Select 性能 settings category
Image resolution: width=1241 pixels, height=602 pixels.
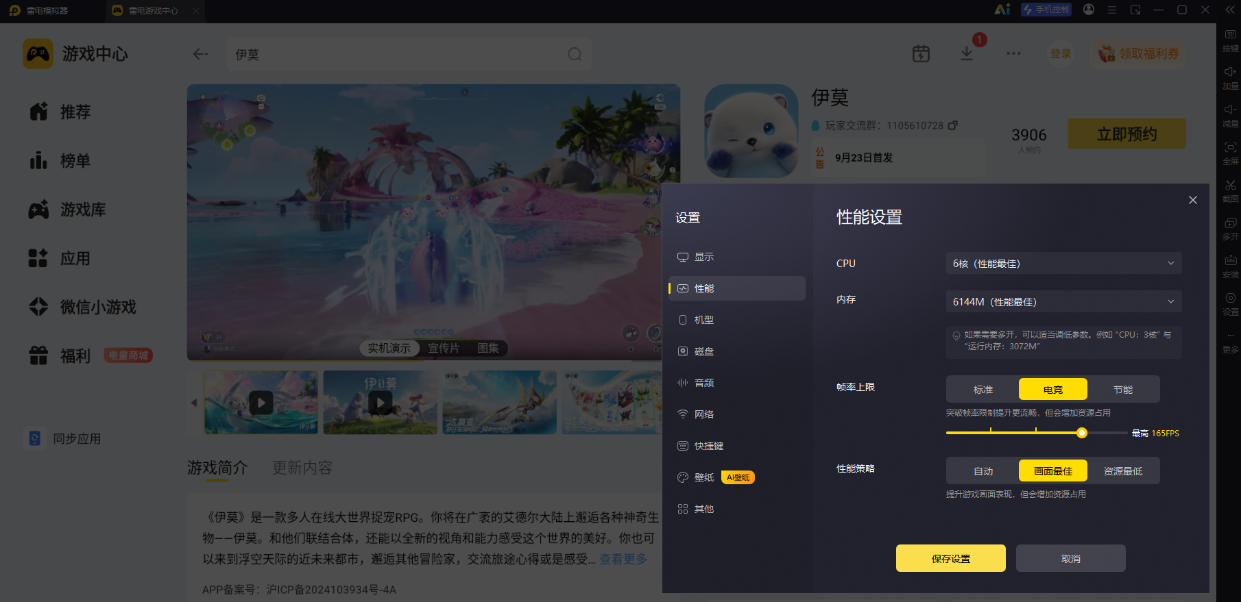[x=737, y=288]
